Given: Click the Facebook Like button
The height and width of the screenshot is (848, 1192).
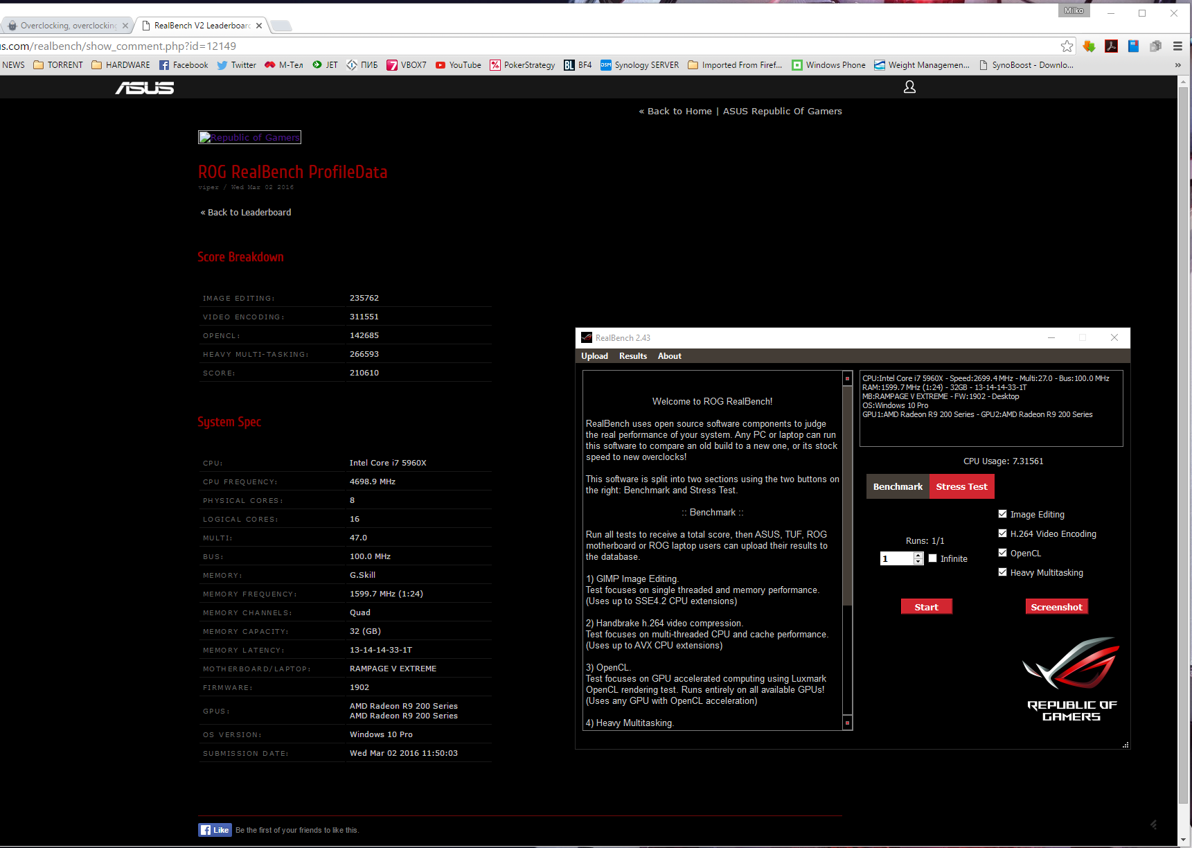Looking at the screenshot, I should point(215,830).
